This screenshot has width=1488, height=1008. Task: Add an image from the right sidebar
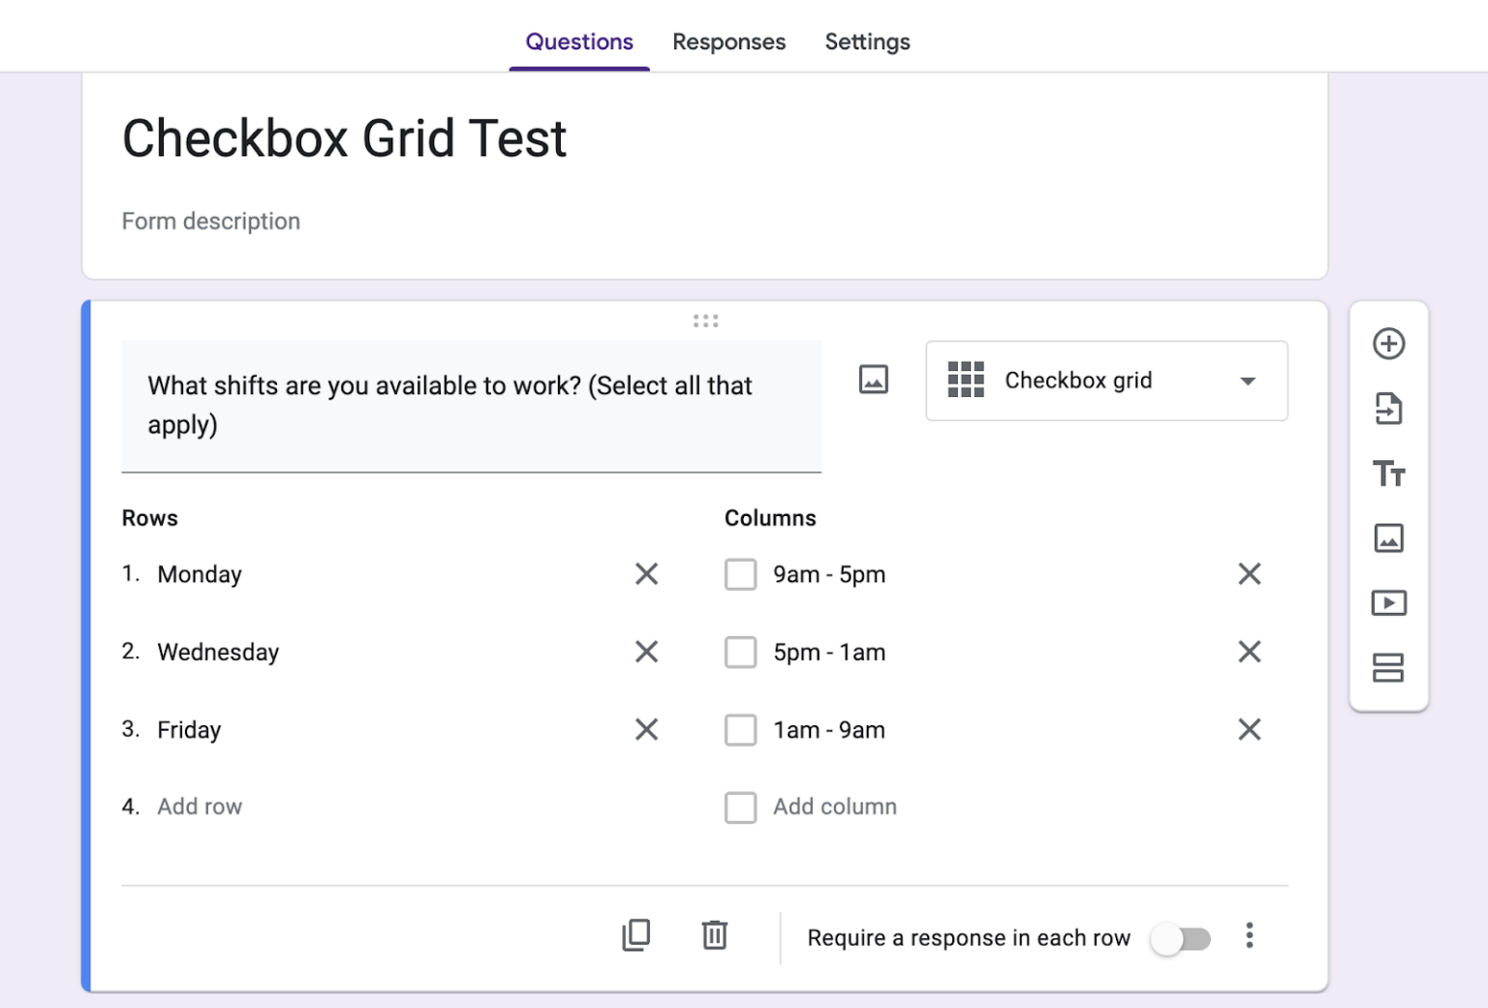[x=1389, y=538]
